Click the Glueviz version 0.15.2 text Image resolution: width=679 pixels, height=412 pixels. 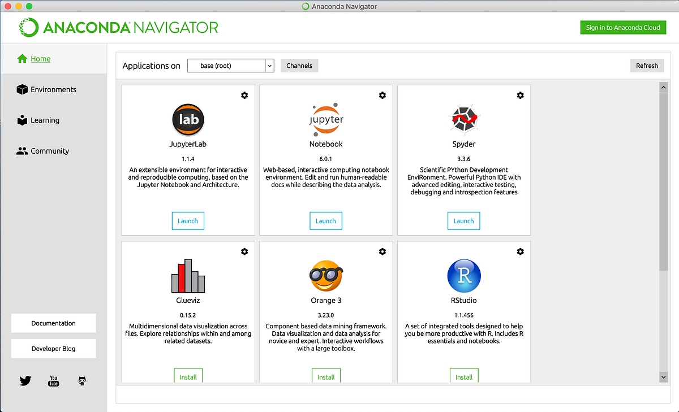pyautogui.click(x=188, y=315)
